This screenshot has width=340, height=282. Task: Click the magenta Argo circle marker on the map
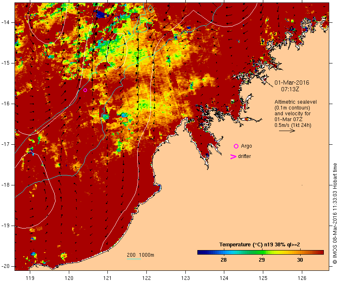pyautogui.click(x=85, y=90)
